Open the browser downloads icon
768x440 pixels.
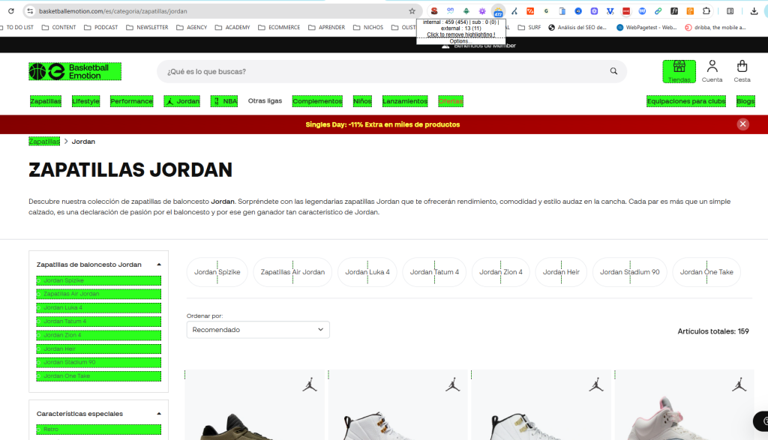(754, 11)
